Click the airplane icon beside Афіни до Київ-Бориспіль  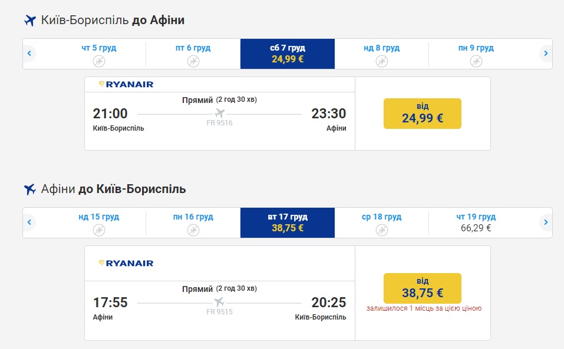coord(30,190)
